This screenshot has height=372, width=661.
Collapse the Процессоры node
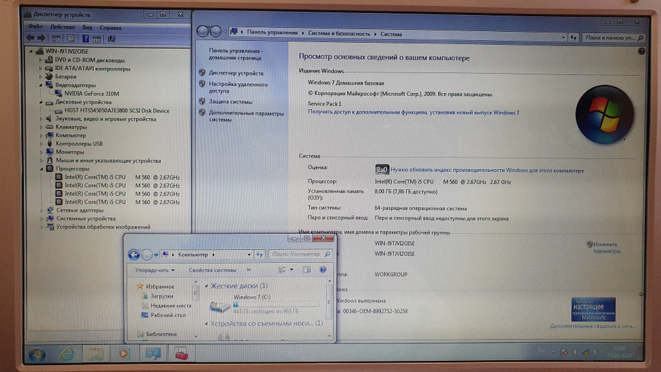(41, 168)
